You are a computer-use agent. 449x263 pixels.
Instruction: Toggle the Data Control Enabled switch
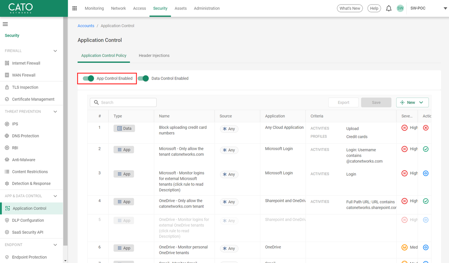[x=143, y=78]
